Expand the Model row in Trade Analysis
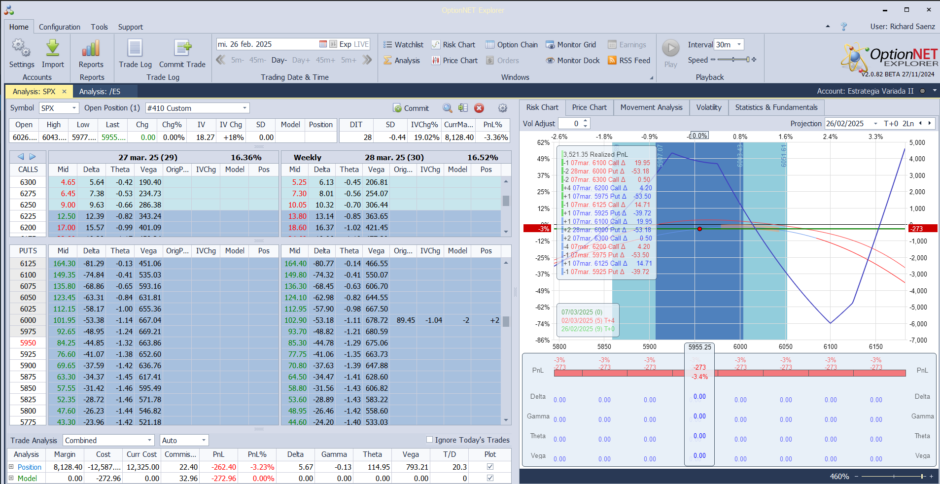This screenshot has height=484, width=940. (x=11, y=478)
